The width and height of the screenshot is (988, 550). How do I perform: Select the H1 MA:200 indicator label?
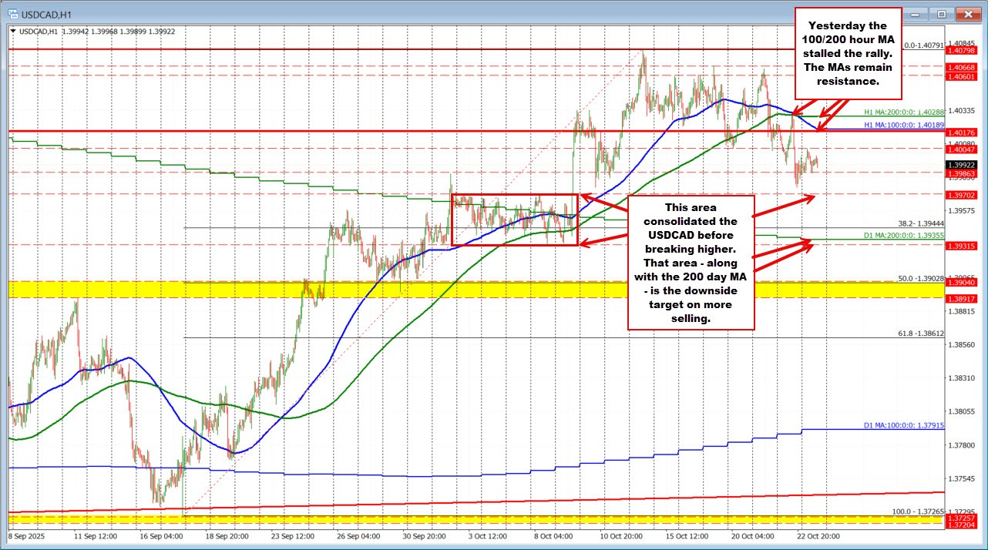click(x=903, y=112)
